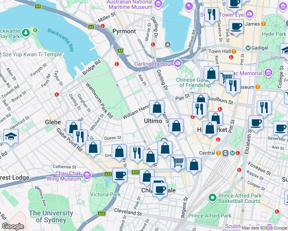The width and height of the screenshot is (288, 231).
Task: Click the Pyrmont suburb label
Action: [x=124, y=31]
